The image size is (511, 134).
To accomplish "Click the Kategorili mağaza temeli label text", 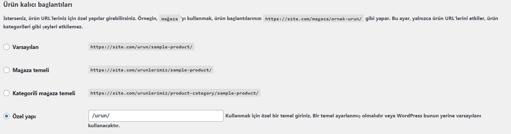I will pos(44,93).
